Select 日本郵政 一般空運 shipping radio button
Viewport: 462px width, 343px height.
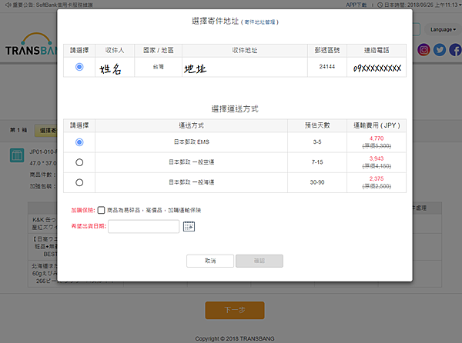(x=79, y=162)
